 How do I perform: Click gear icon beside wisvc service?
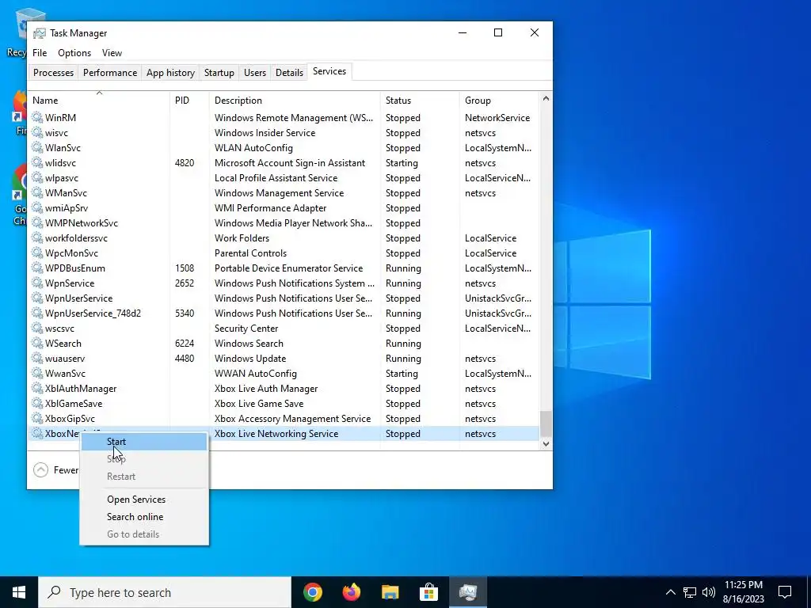click(x=37, y=132)
